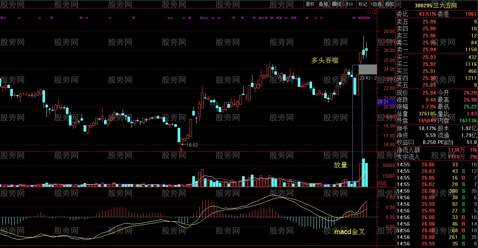Click the PE(动) 51.8 value
The image size is (478, 248).
tap(471, 142)
